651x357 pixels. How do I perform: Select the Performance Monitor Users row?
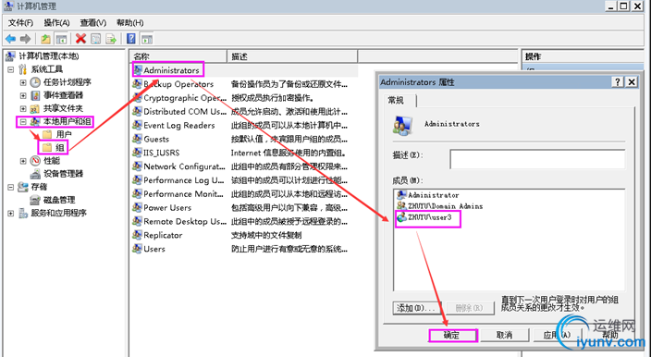click(244, 194)
